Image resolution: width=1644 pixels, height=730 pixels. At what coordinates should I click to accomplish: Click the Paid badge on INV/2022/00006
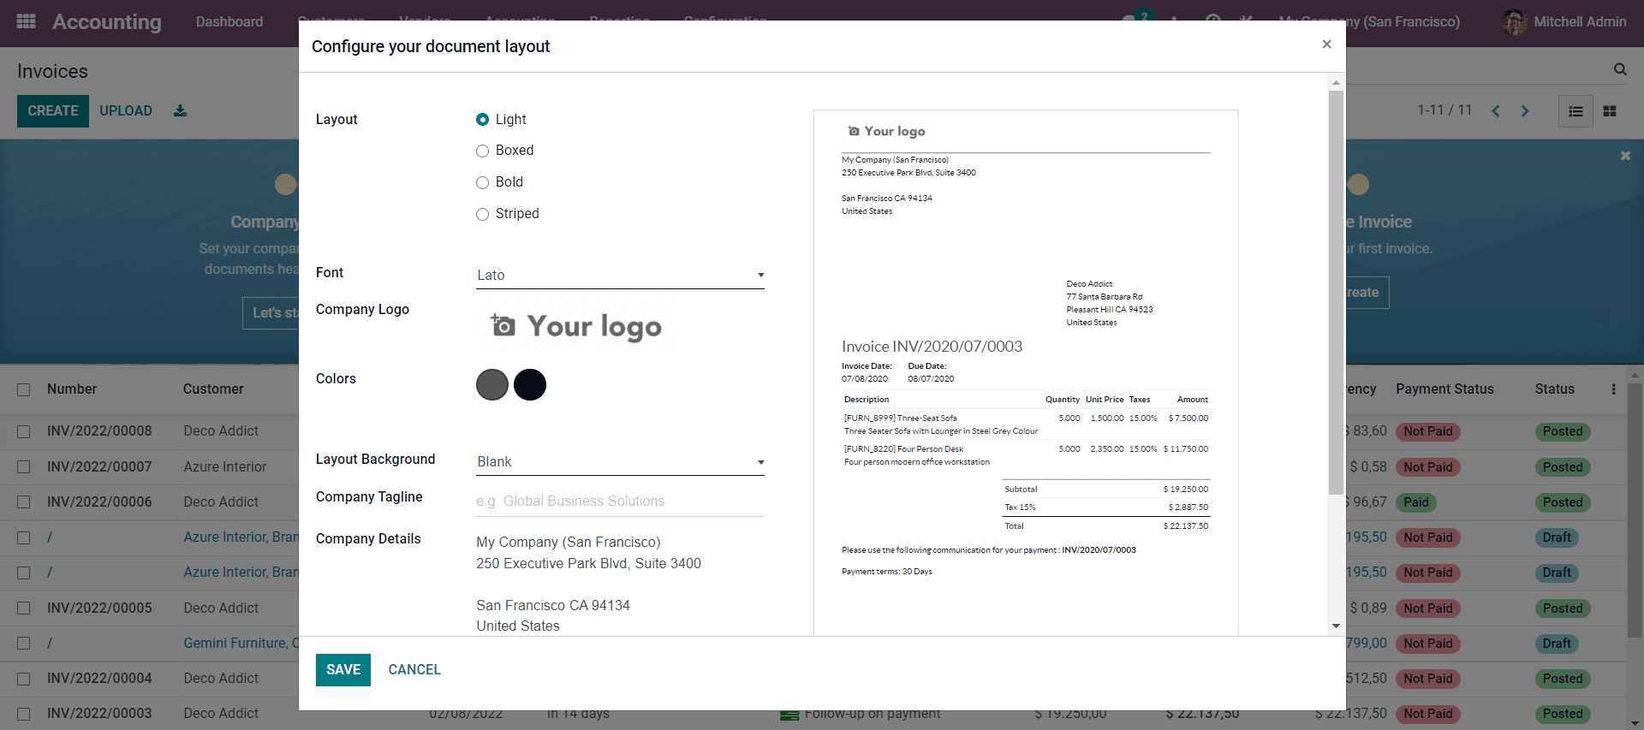tap(1415, 502)
